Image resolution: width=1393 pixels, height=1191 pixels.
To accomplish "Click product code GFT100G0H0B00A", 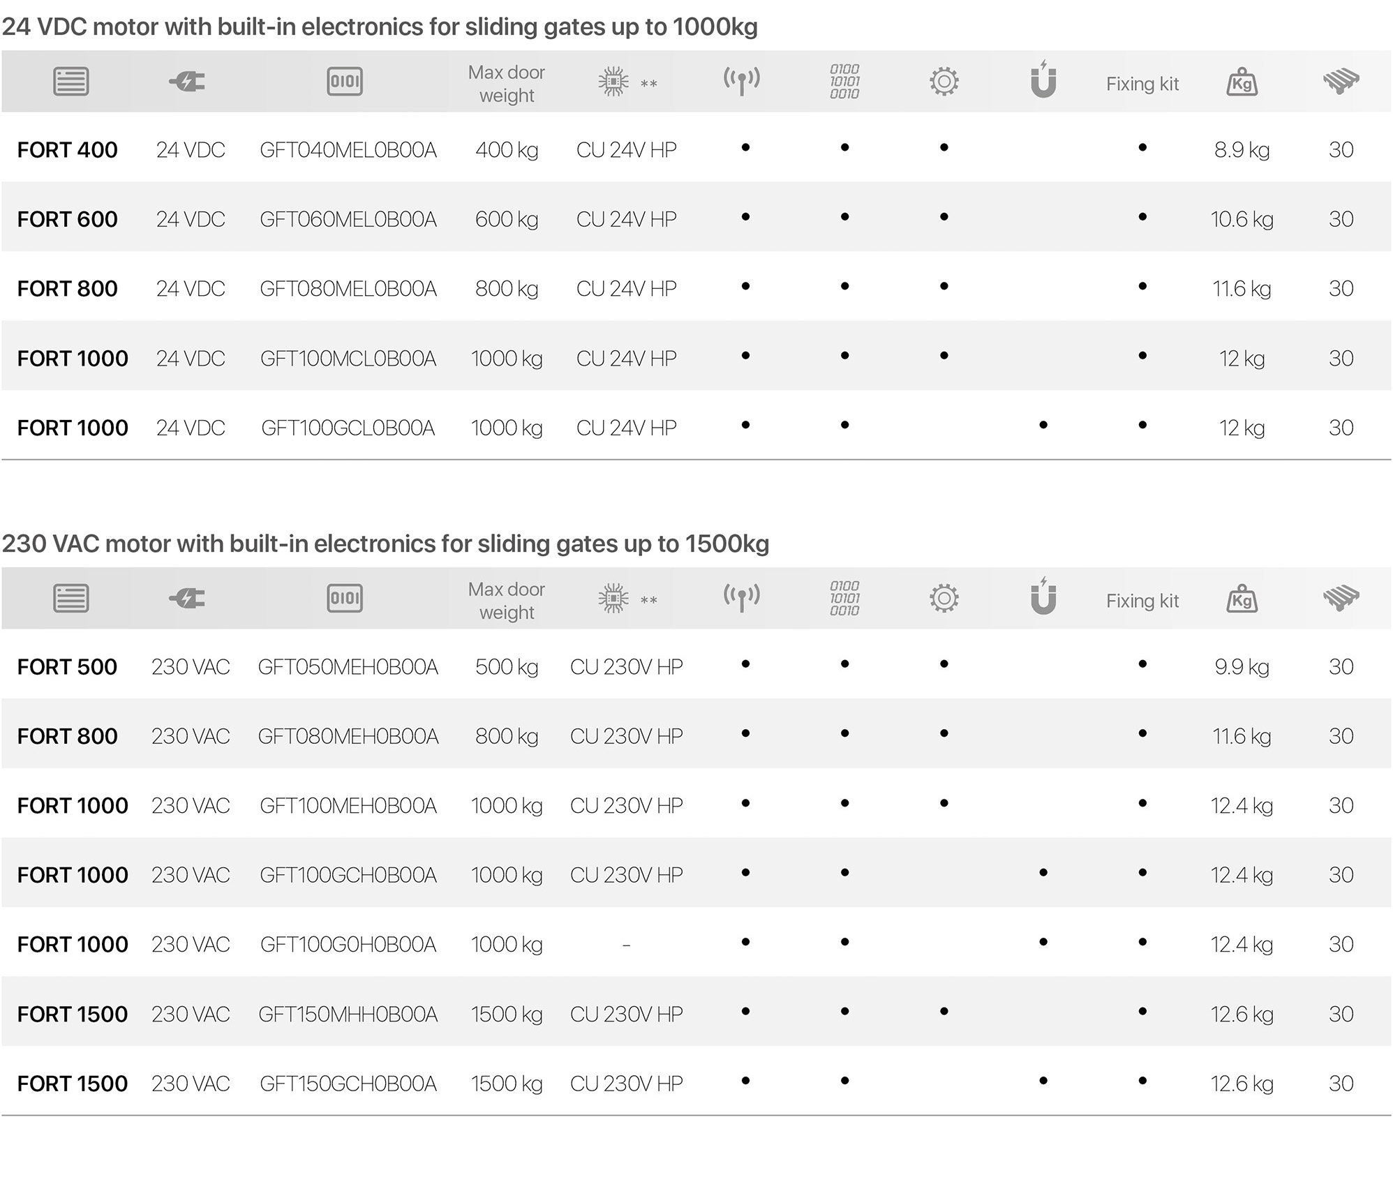I will coord(348,945).
